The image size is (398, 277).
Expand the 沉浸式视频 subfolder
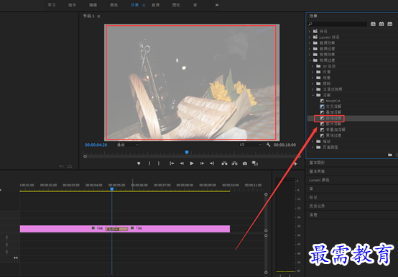[x=313, y=89]
